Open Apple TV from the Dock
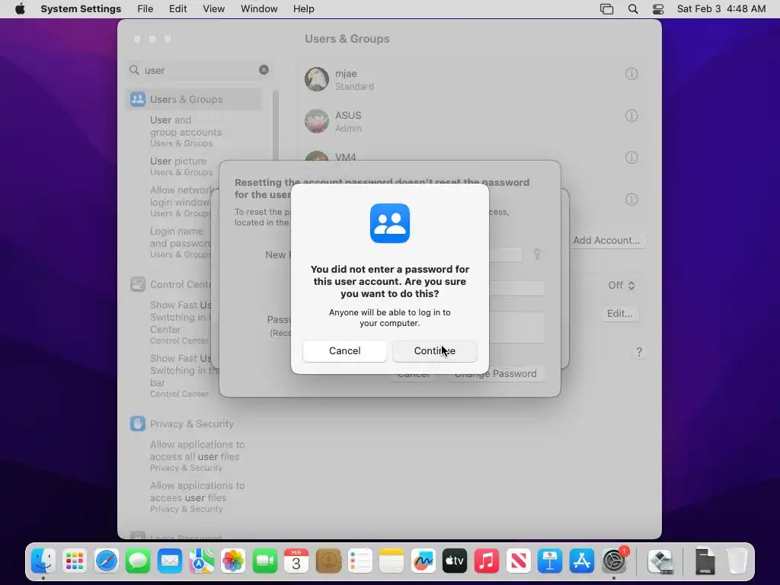This screenshot has width=780, height=585. click(x=455, y=561)
